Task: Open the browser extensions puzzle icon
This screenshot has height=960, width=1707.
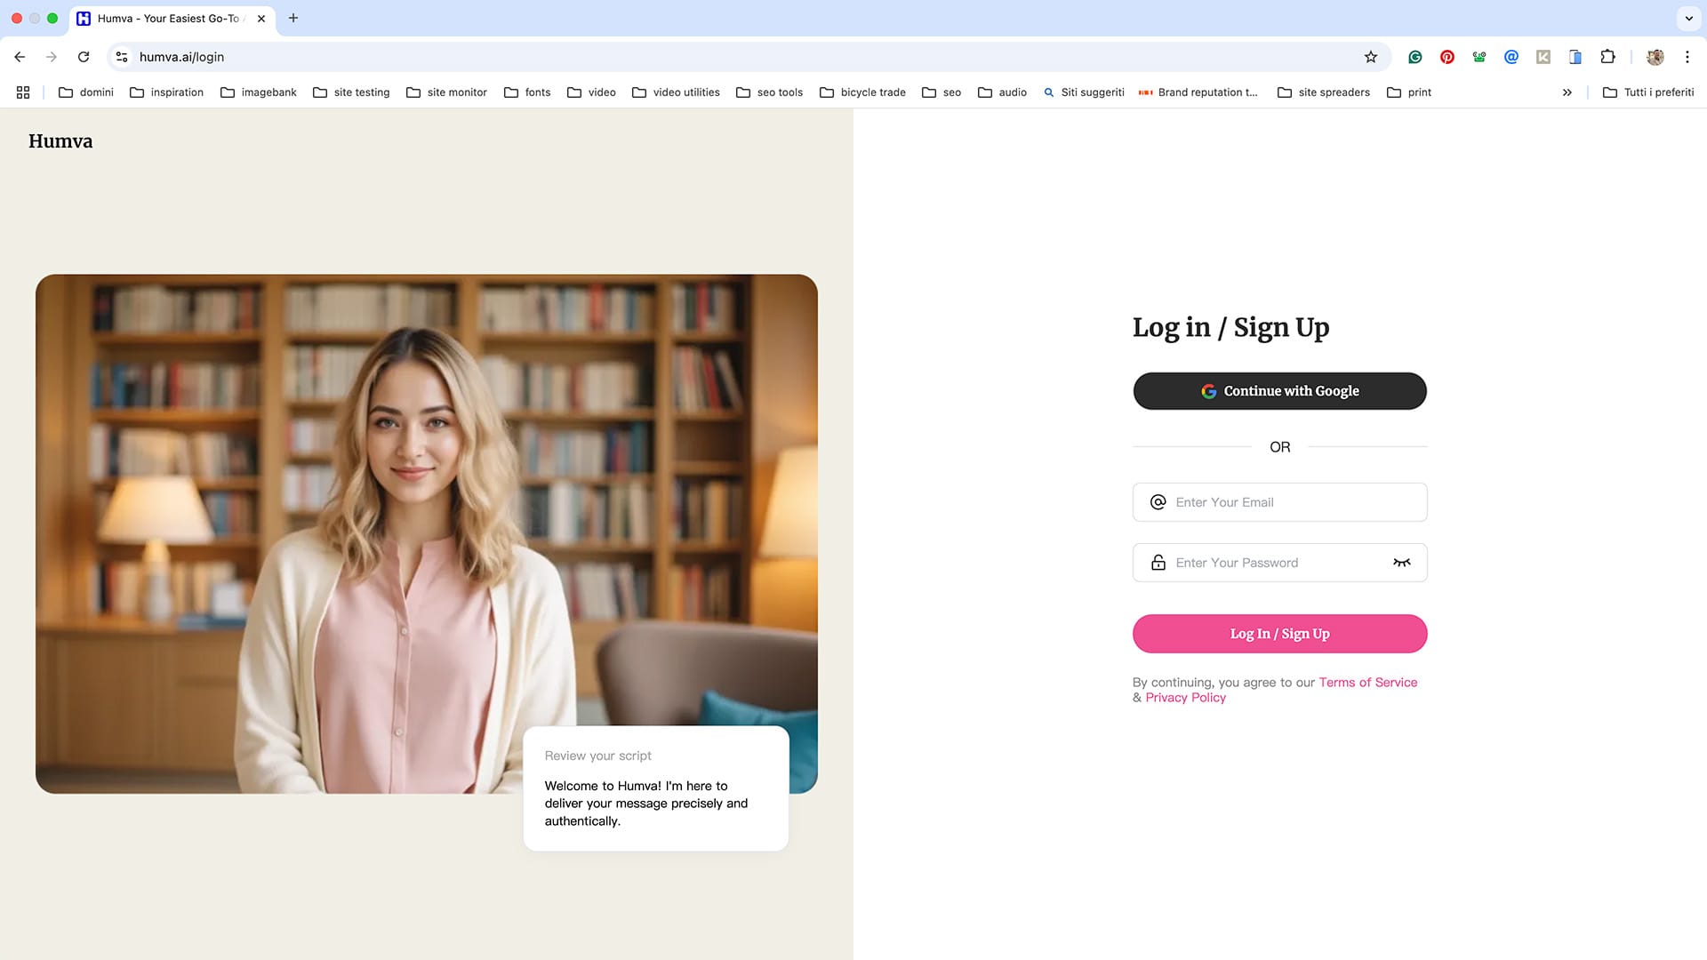Action: pyautogui.click(x=1607, y=57)
